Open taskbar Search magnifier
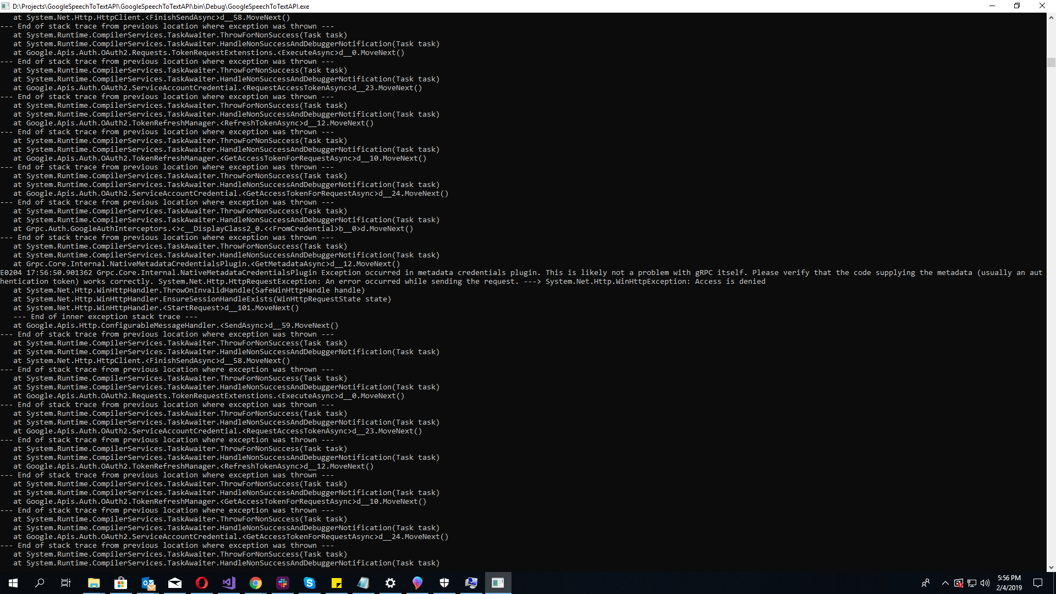1056x594 pixels. 40,583
